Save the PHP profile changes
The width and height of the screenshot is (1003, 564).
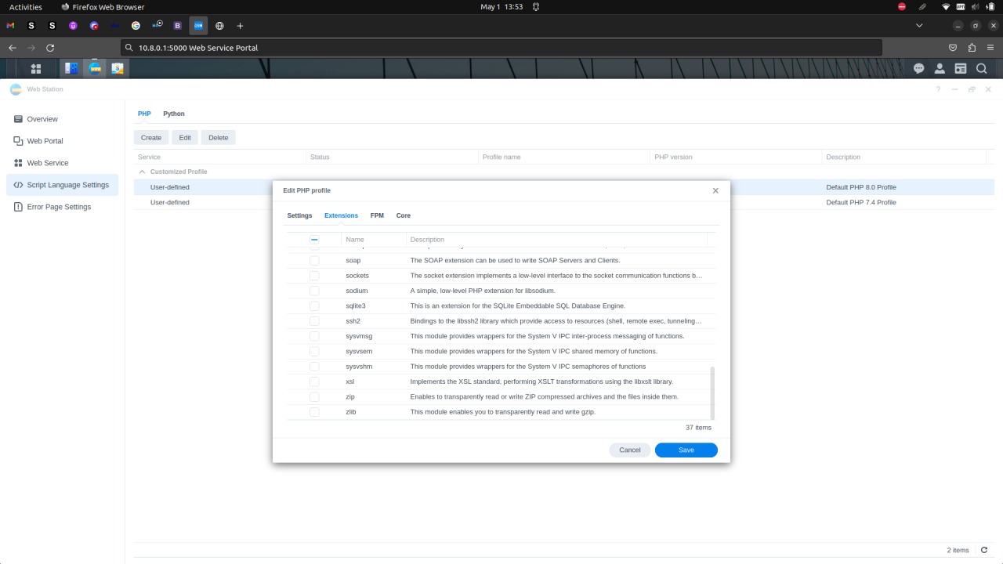(686, 450)
